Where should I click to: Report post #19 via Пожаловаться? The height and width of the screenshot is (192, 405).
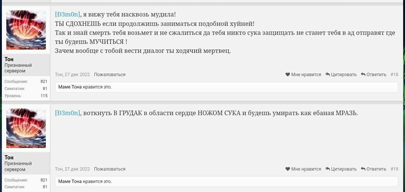tap(109, 169)
